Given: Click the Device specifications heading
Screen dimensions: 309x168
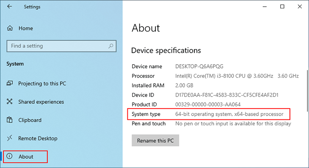Looking at the screenshot, I should [166, 51].
